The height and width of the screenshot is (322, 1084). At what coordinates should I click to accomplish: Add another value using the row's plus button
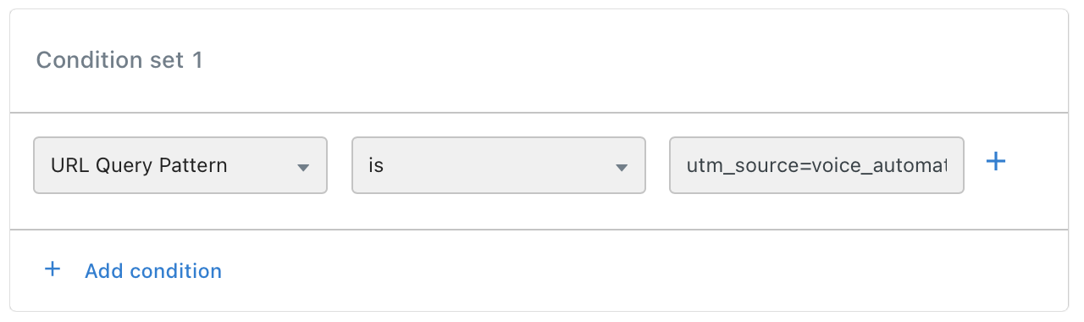click(x=997, y=161)
